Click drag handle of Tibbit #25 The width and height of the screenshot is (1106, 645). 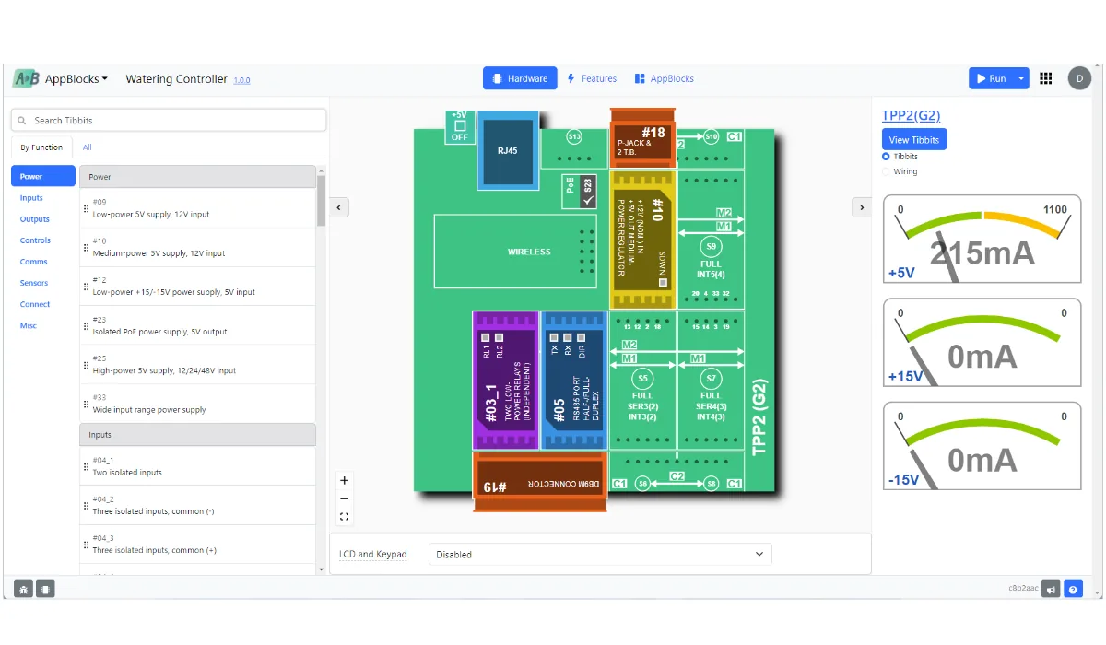[87, 365]
